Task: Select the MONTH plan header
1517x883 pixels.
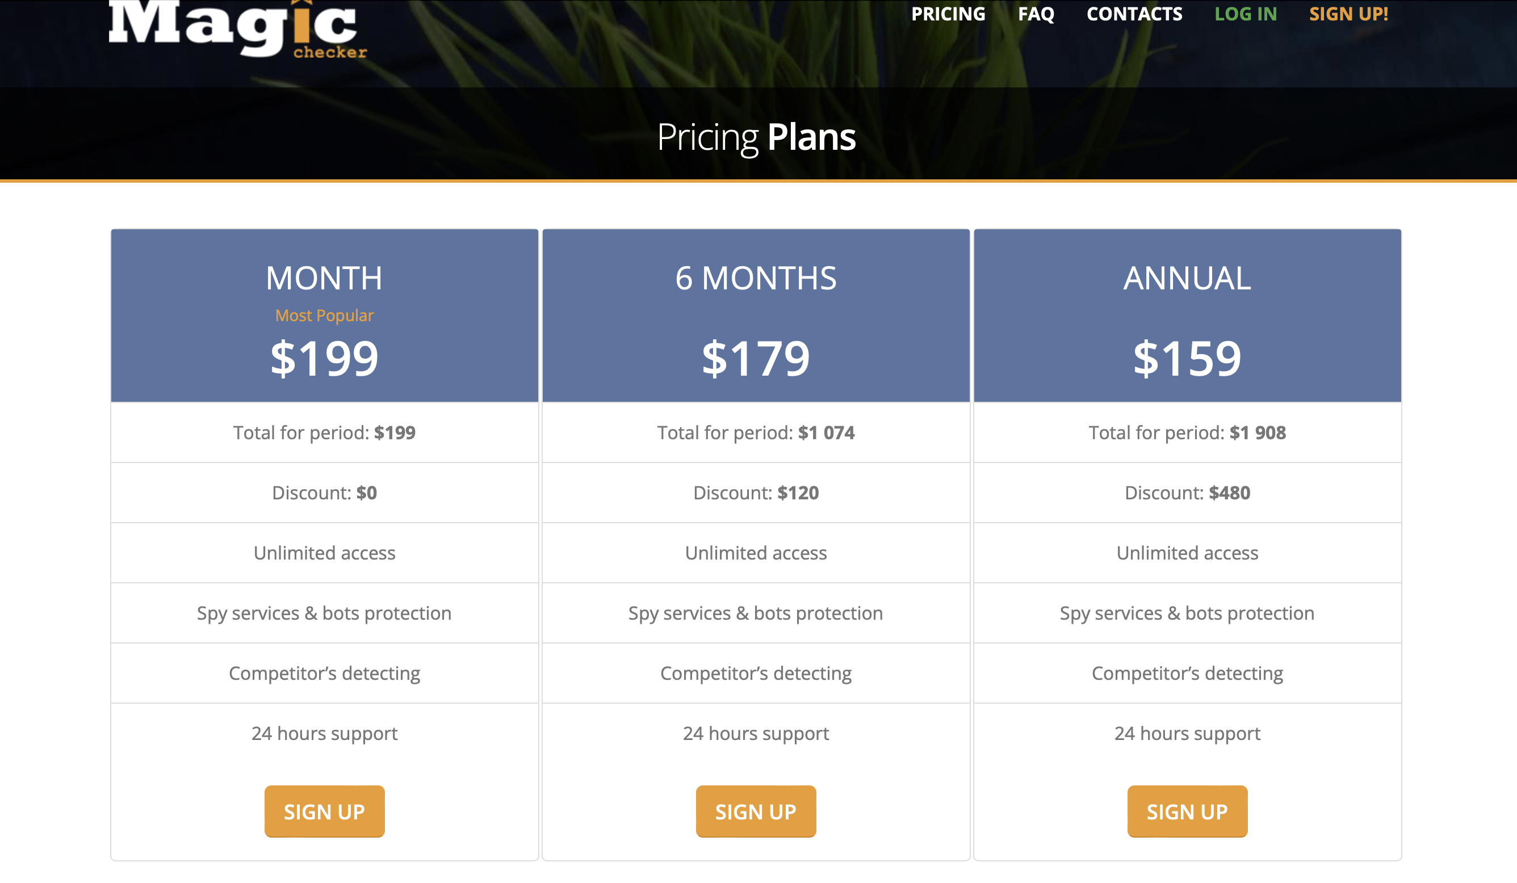Action: pos(325,278)
